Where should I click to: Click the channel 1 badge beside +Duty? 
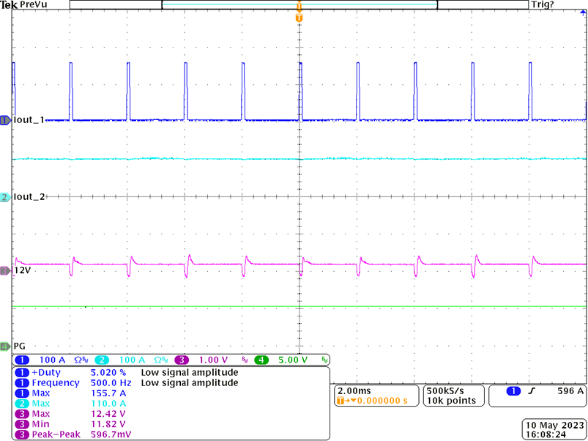(22, 372)
